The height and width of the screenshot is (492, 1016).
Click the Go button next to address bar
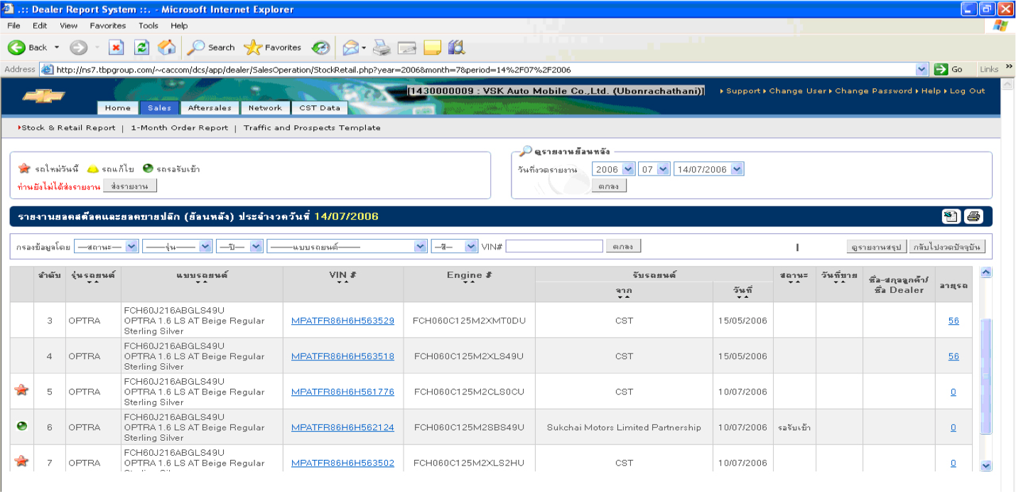coord(949,69)
